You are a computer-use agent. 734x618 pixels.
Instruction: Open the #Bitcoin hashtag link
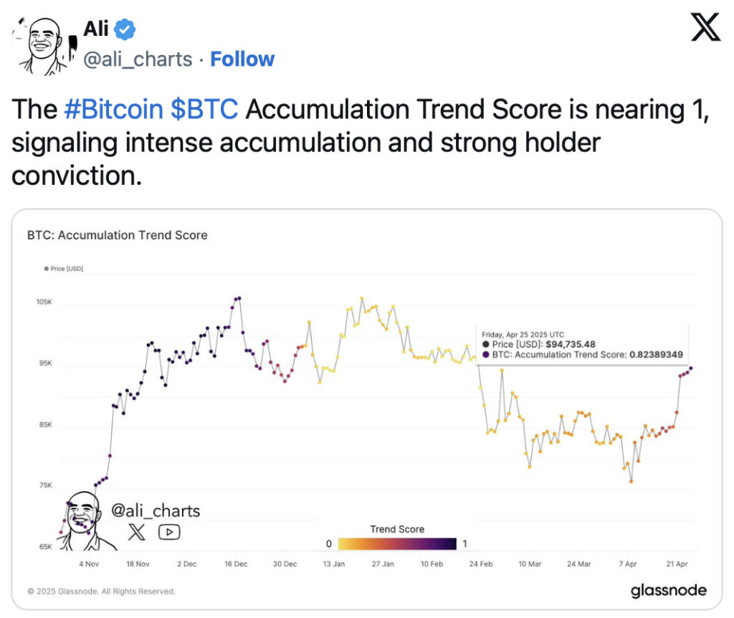(x=114, y=109)
